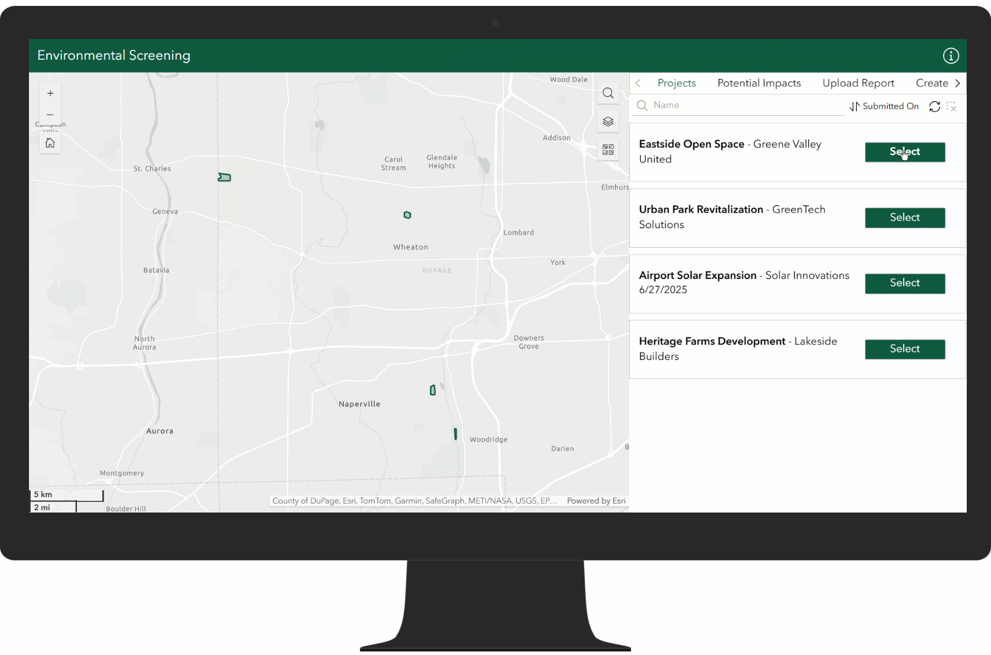Select the Eastside Open Space project

tap(905, 152)
